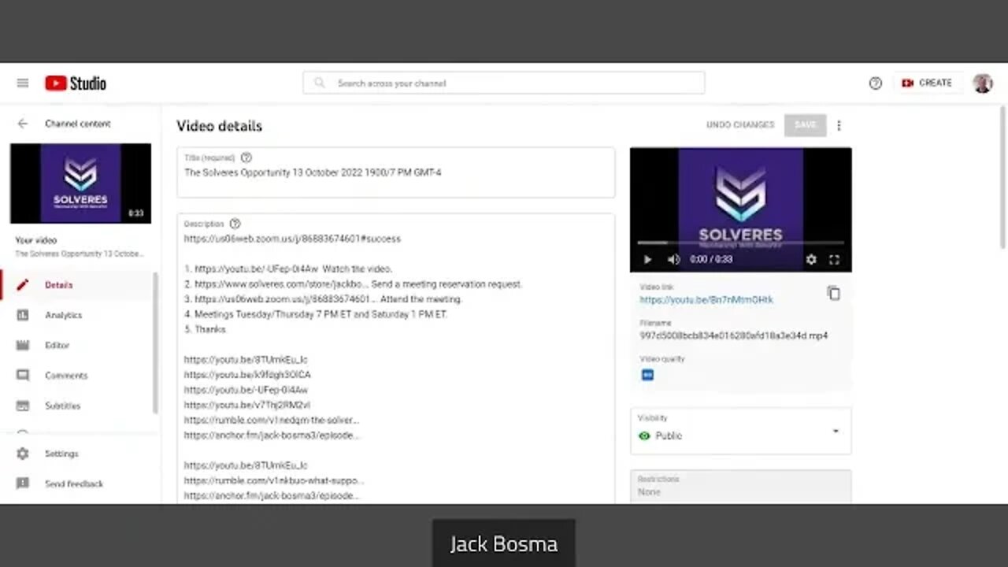
Task: Open the youtu.be video link
Action: tap(706, 300)
